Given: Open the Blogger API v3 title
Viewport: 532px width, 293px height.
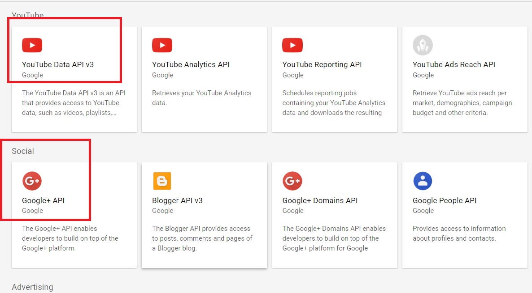Looking at the screenshot, I should [177, 200].
